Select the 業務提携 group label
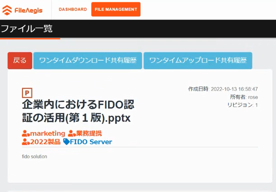The image size is (276, 192). point(89,134)
